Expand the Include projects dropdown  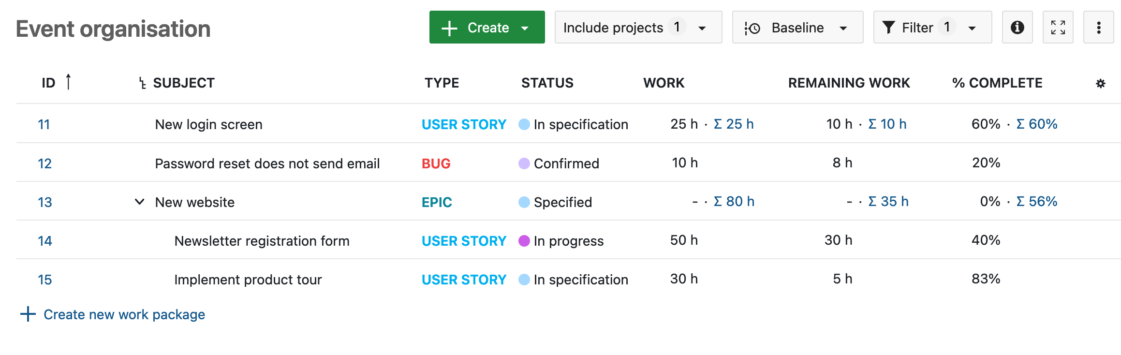click(637, 28)
